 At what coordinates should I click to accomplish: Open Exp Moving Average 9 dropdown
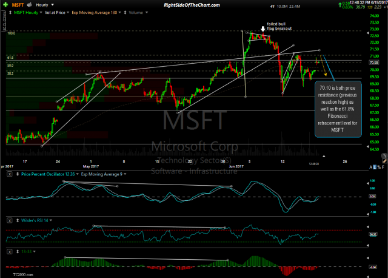125,174
